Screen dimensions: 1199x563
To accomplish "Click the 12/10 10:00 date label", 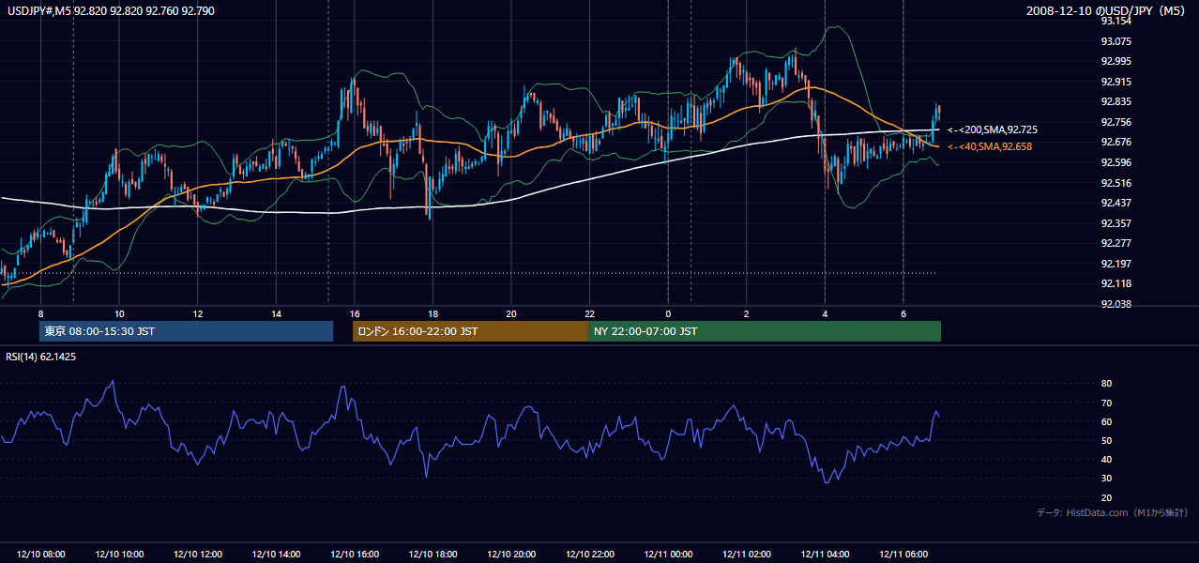I will click(x=118, y=555).
